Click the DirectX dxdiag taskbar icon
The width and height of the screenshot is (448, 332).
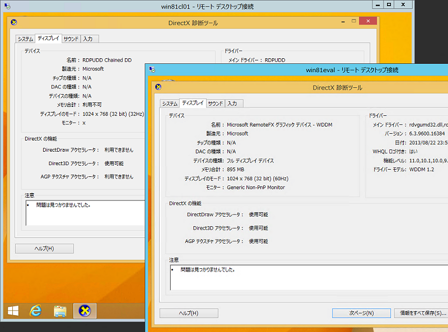pos(85,311)
